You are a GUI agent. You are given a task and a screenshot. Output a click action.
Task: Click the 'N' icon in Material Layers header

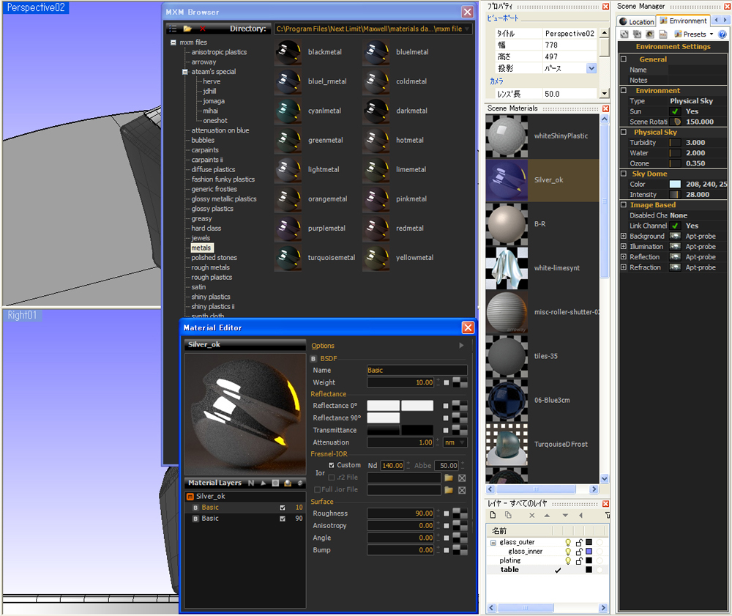pos(250,483)
